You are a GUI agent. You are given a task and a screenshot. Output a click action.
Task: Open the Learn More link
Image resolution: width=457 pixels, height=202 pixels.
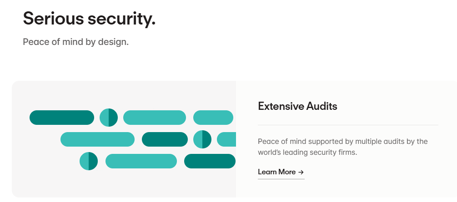[x=281, y=172]
